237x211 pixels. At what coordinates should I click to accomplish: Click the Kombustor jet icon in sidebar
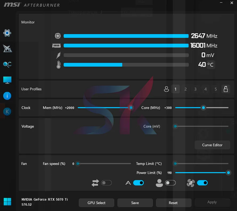(x=7, y=48)
